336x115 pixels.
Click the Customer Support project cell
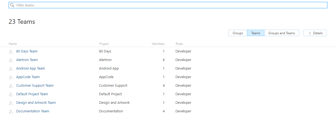pyautogui.click(x=113, y=86)
